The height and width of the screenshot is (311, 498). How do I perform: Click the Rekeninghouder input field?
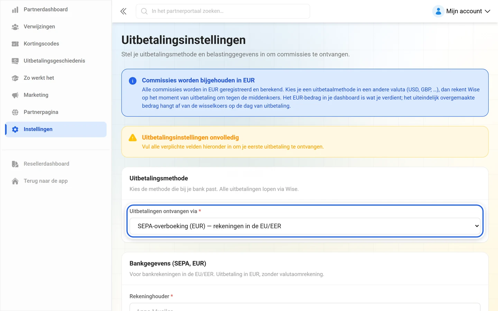click(x=305, y=307)
